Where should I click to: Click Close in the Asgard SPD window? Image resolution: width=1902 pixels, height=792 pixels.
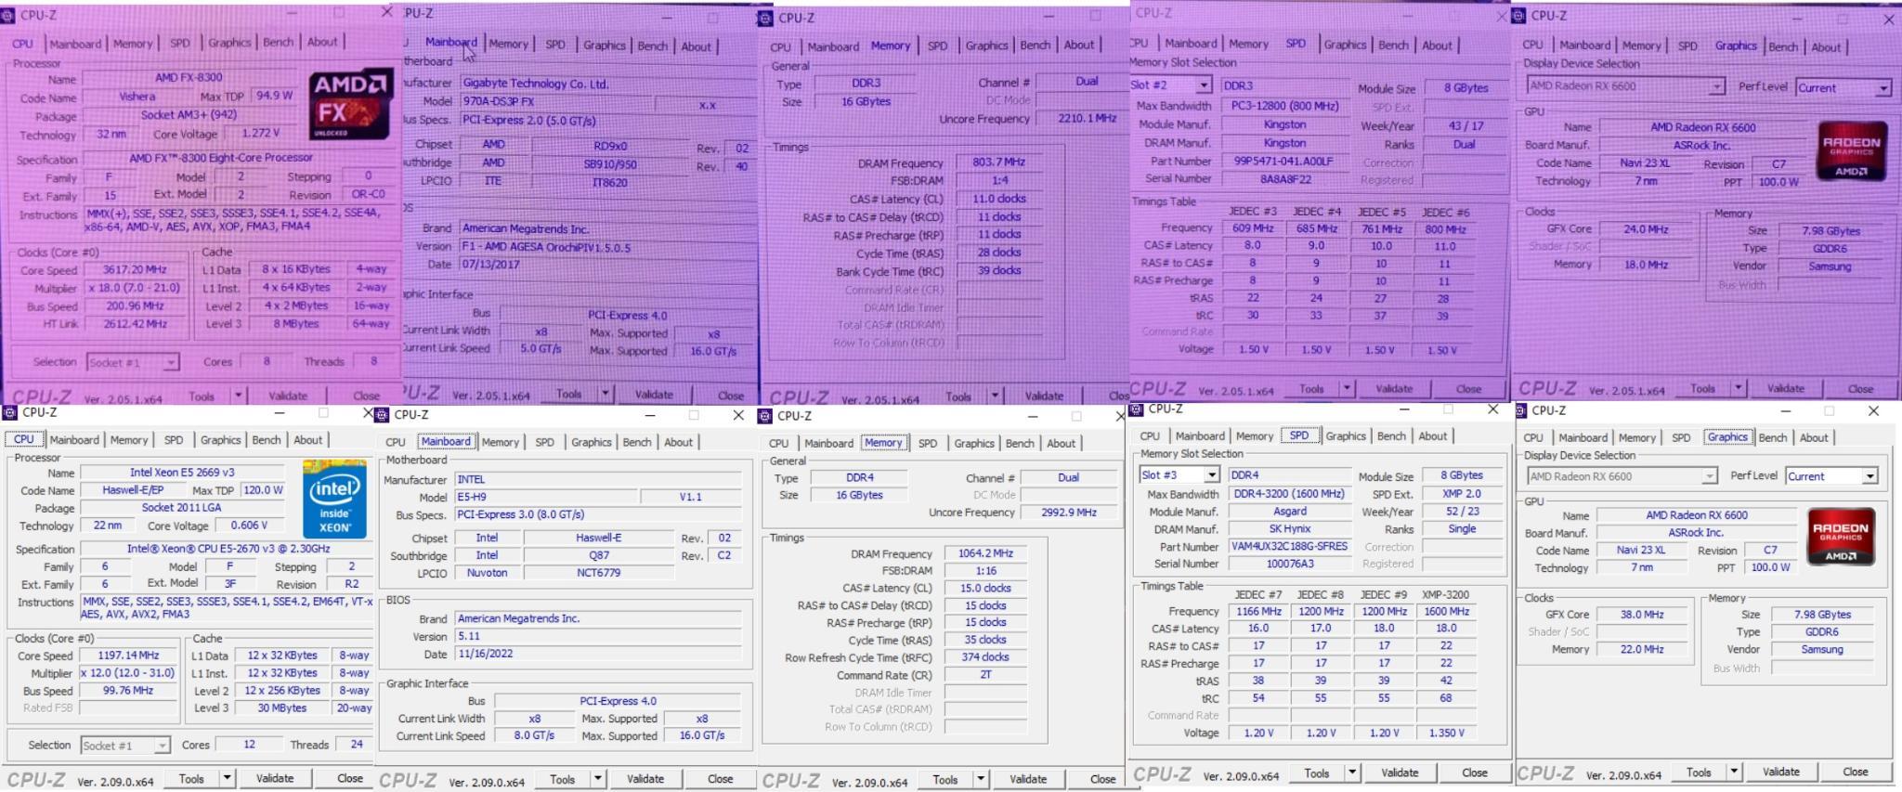tap(1474, 772)
